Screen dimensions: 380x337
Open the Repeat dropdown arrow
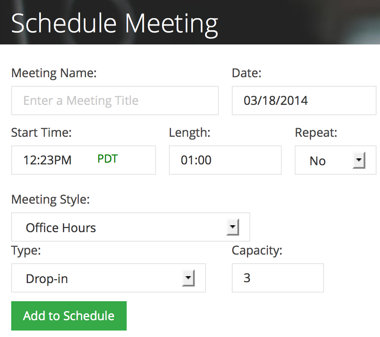click(359, 160)
